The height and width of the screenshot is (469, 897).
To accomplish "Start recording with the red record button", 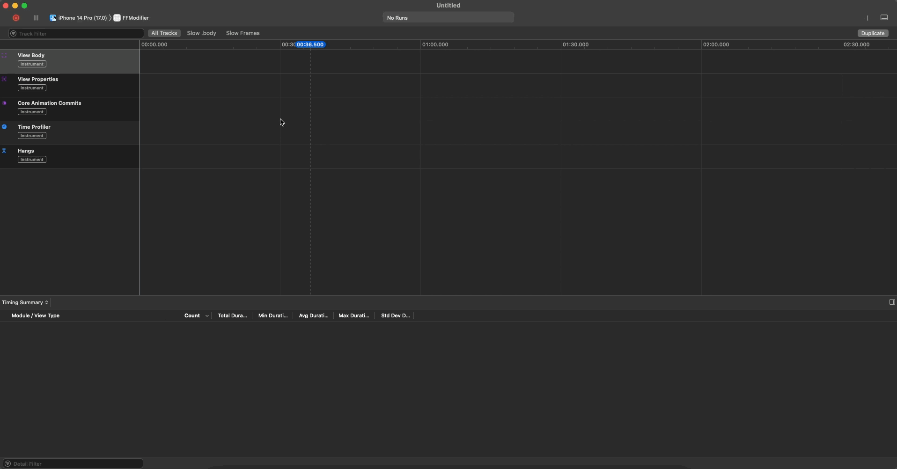I will pyautogui.click(x=16, y=18).
